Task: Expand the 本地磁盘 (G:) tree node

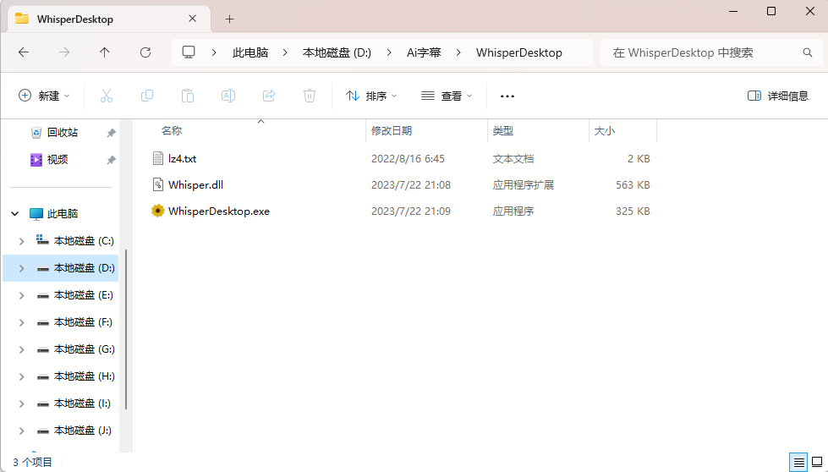Action: click(x=22, y=349)
